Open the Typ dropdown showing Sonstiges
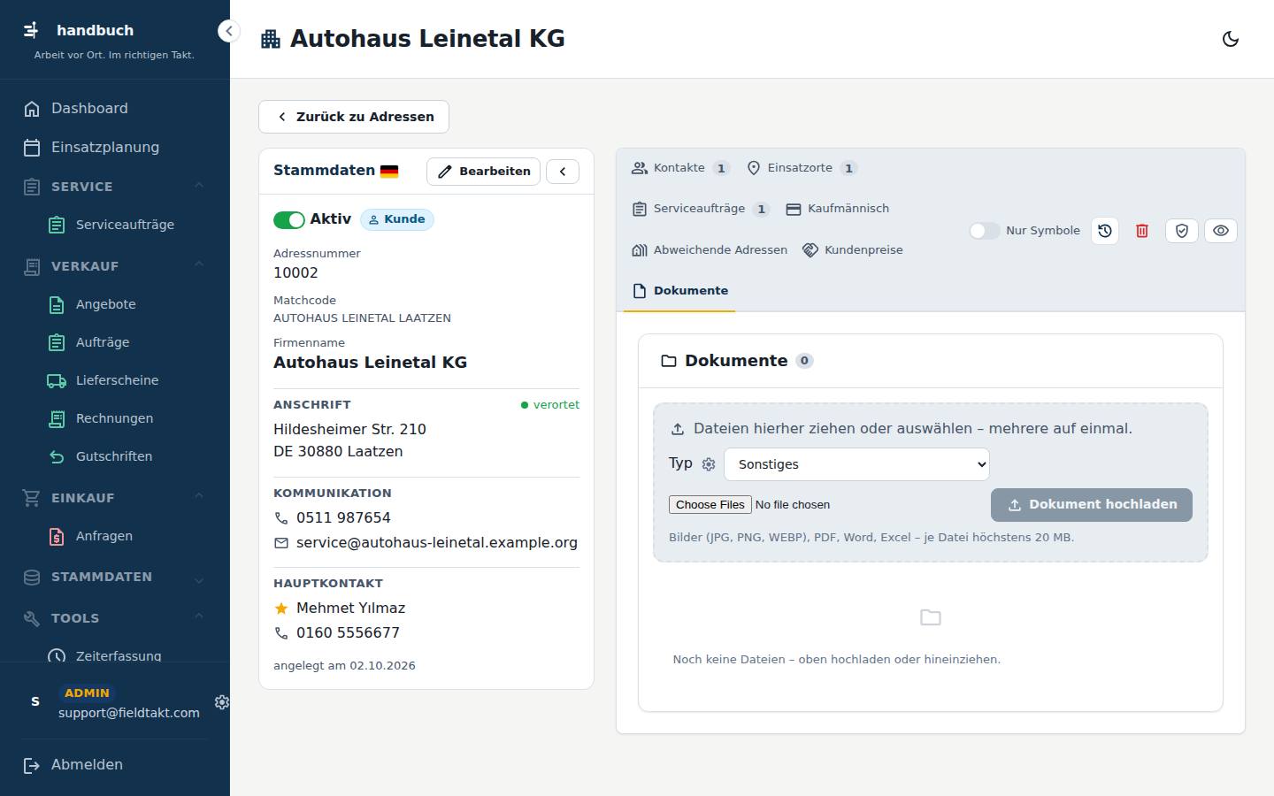The image size is (1274, 796). pos(856,464)
